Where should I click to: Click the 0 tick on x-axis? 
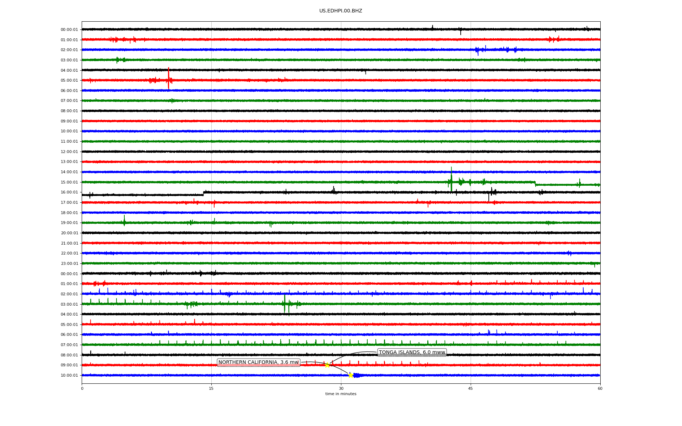82,388
